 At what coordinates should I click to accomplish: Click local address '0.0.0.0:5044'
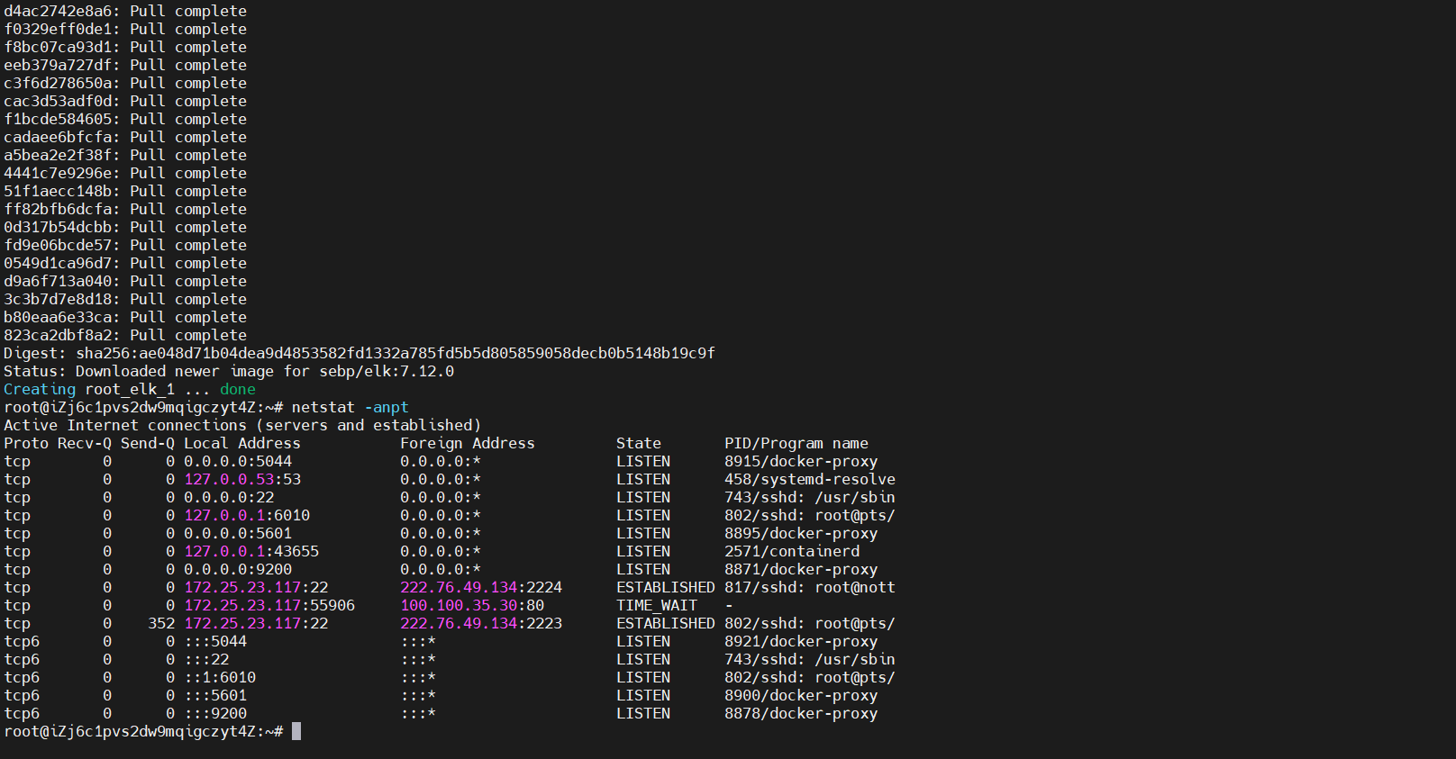click(238, 461)
